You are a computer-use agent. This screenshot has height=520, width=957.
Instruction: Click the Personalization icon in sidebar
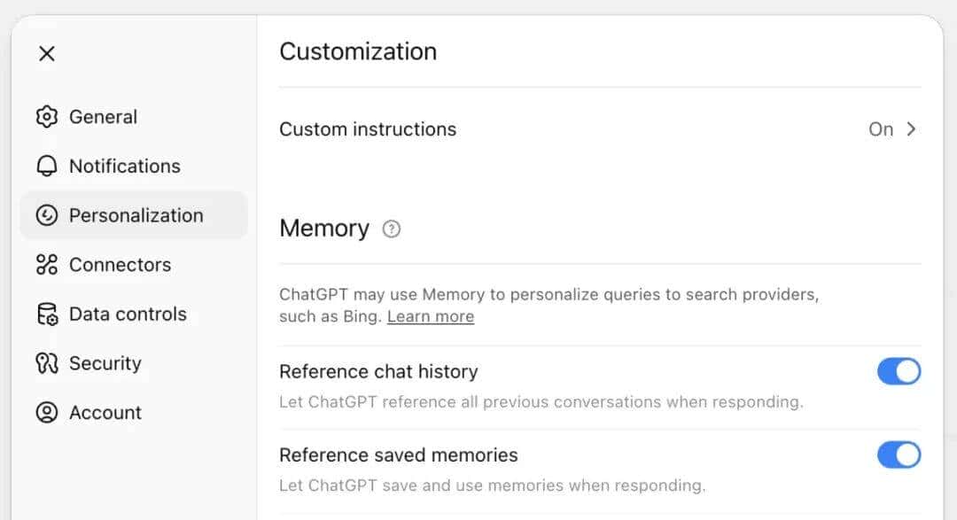point(47,215)
